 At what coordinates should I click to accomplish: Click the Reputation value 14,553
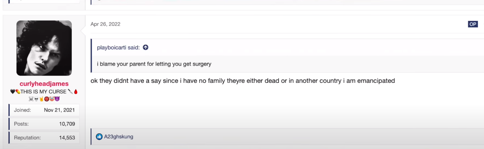(67, 138)
